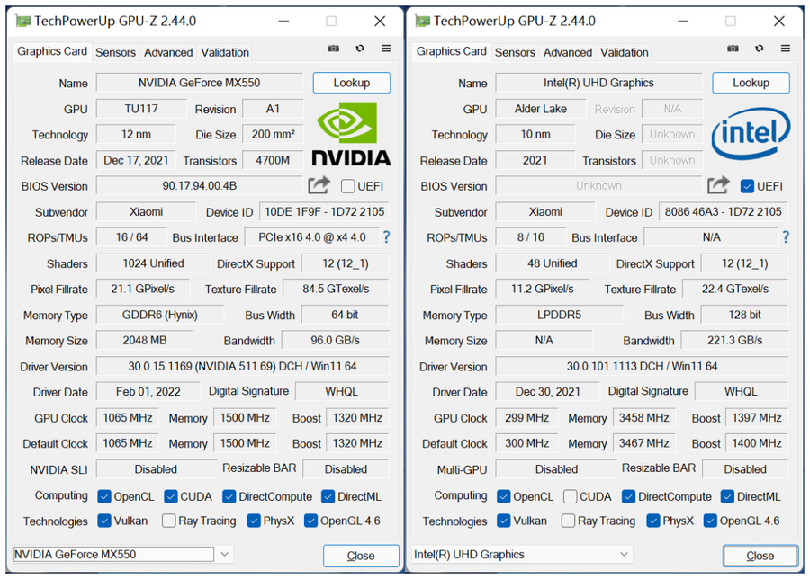Viewport: 810px width, 579px height.
Task: Open the hamburger menu in left GPU-Z window
Action: (x=386, y=49)
